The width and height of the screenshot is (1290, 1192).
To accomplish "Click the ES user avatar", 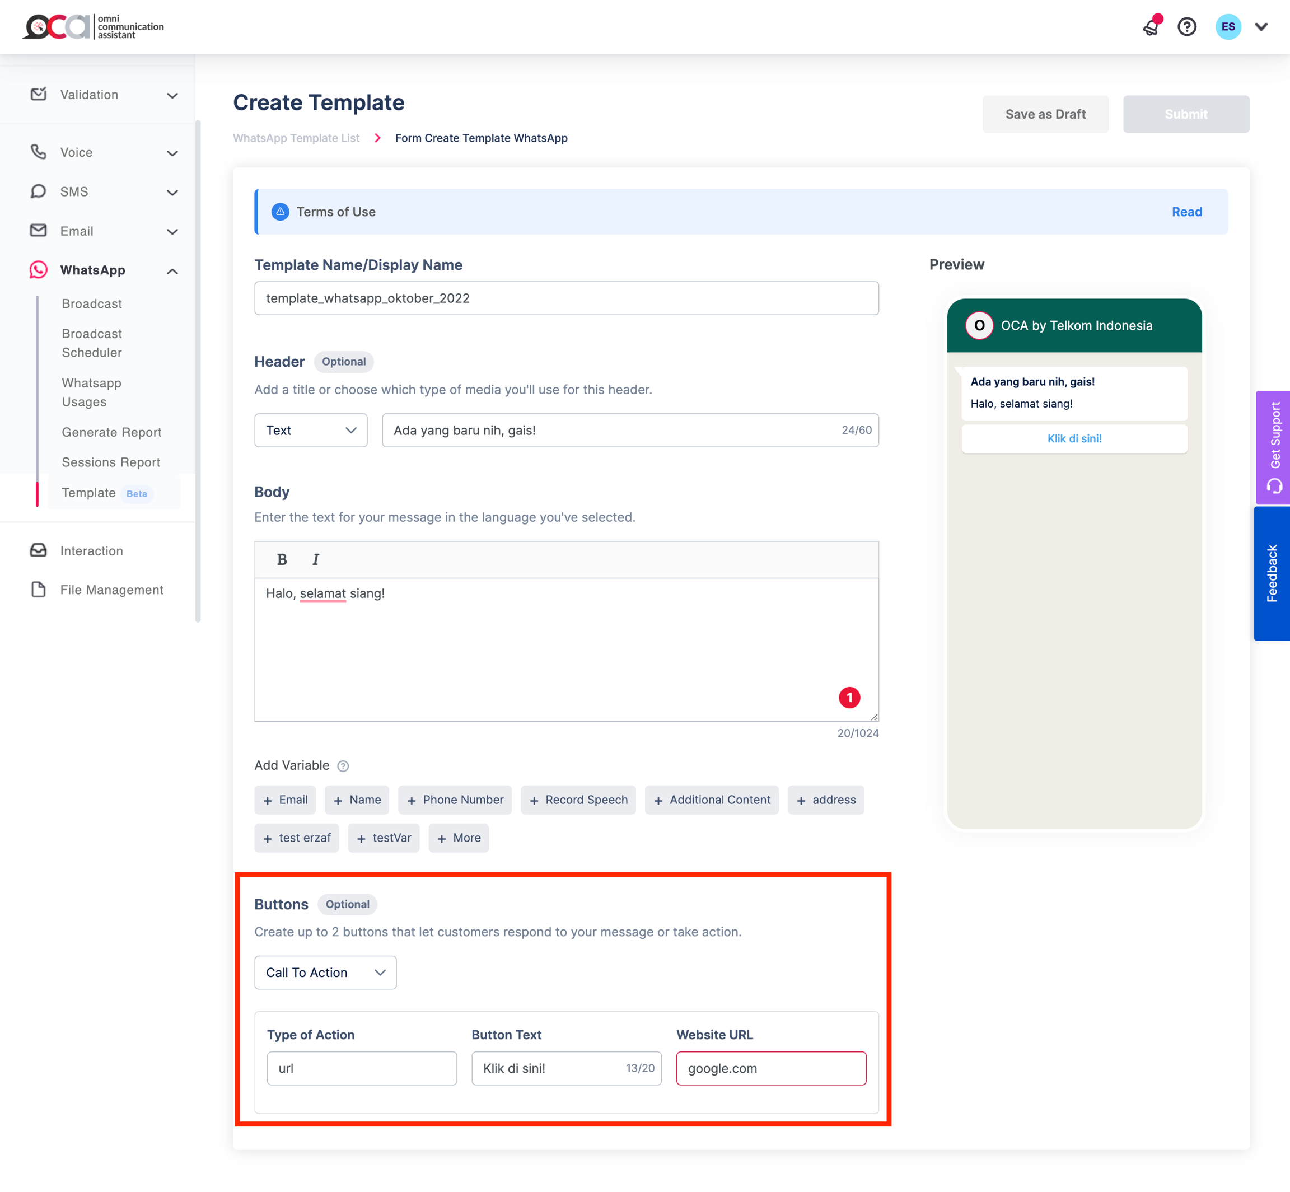I will [x=1228, y=27].
